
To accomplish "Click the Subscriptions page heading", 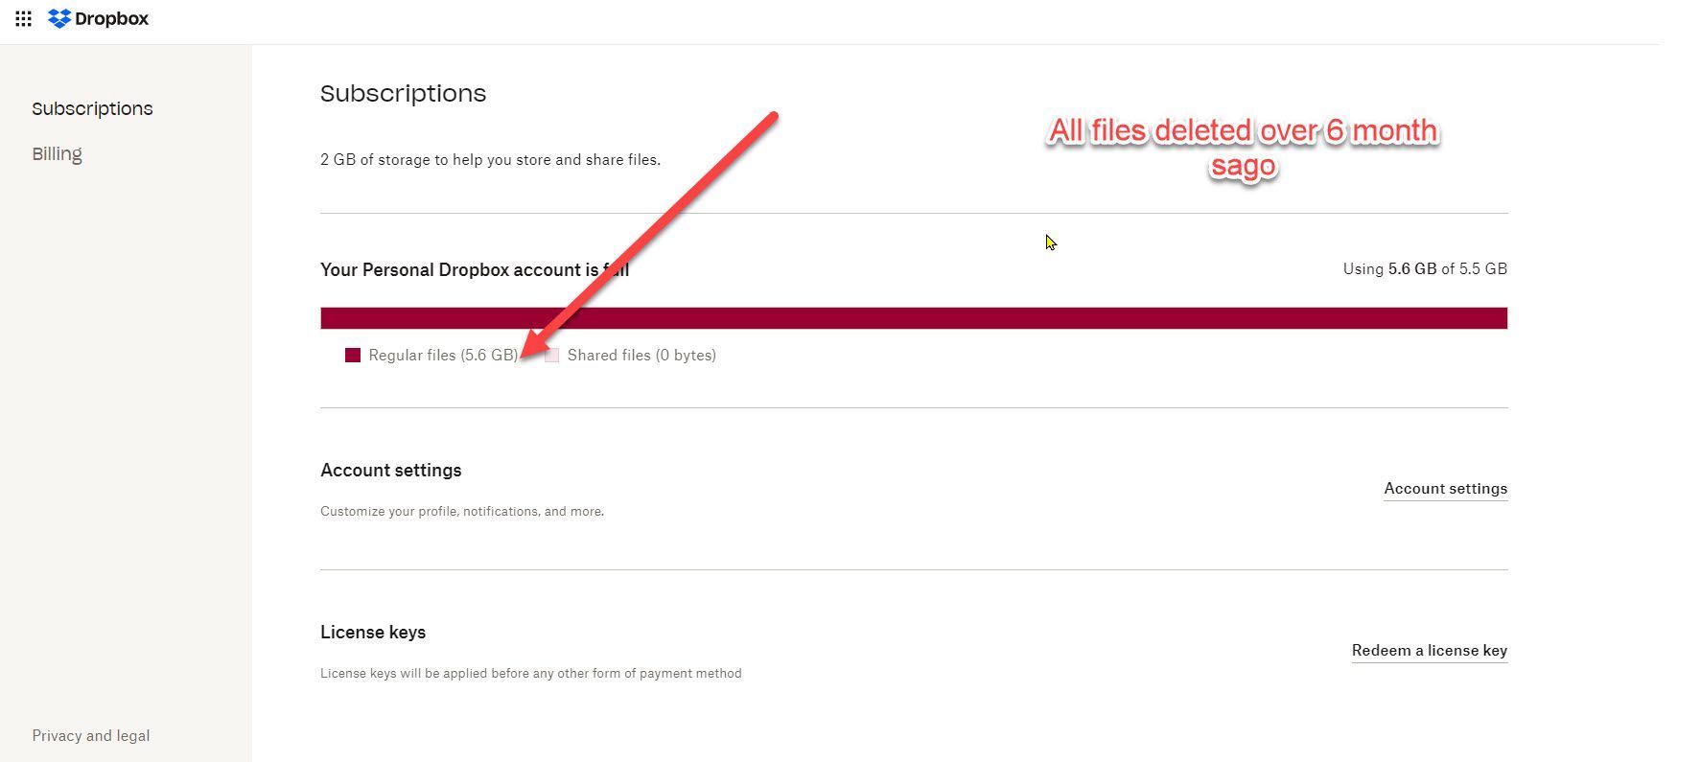I will tap(403, 93).
